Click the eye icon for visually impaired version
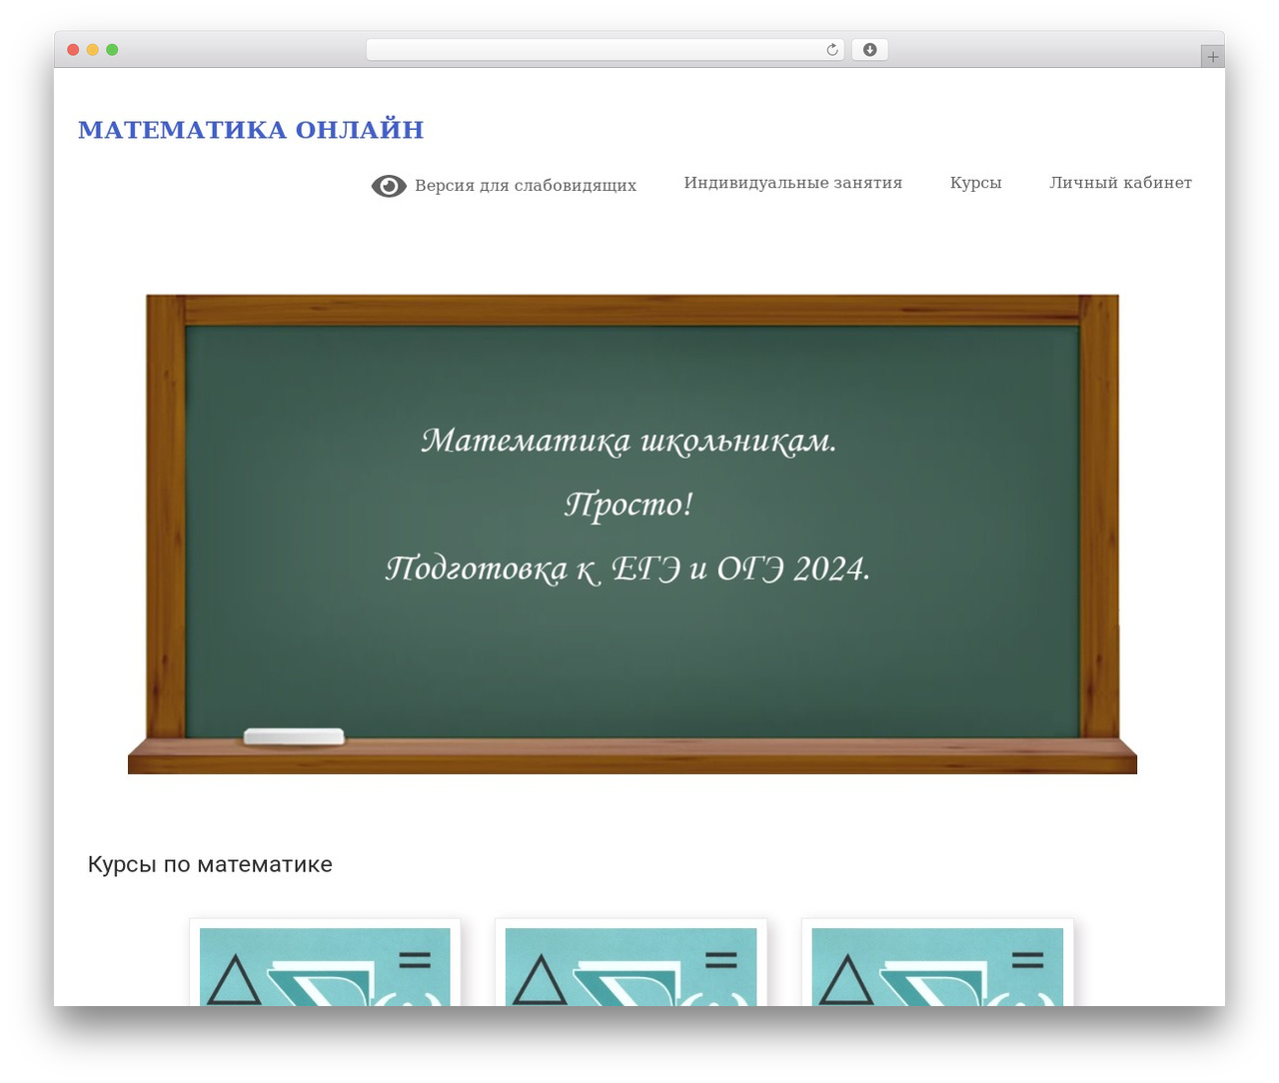 389,186
